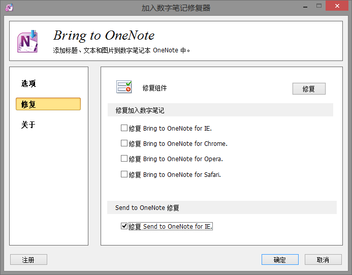Click the 修复 button next to 修复组件
This screenshot has height=275, width=352.
pos(309,89)
